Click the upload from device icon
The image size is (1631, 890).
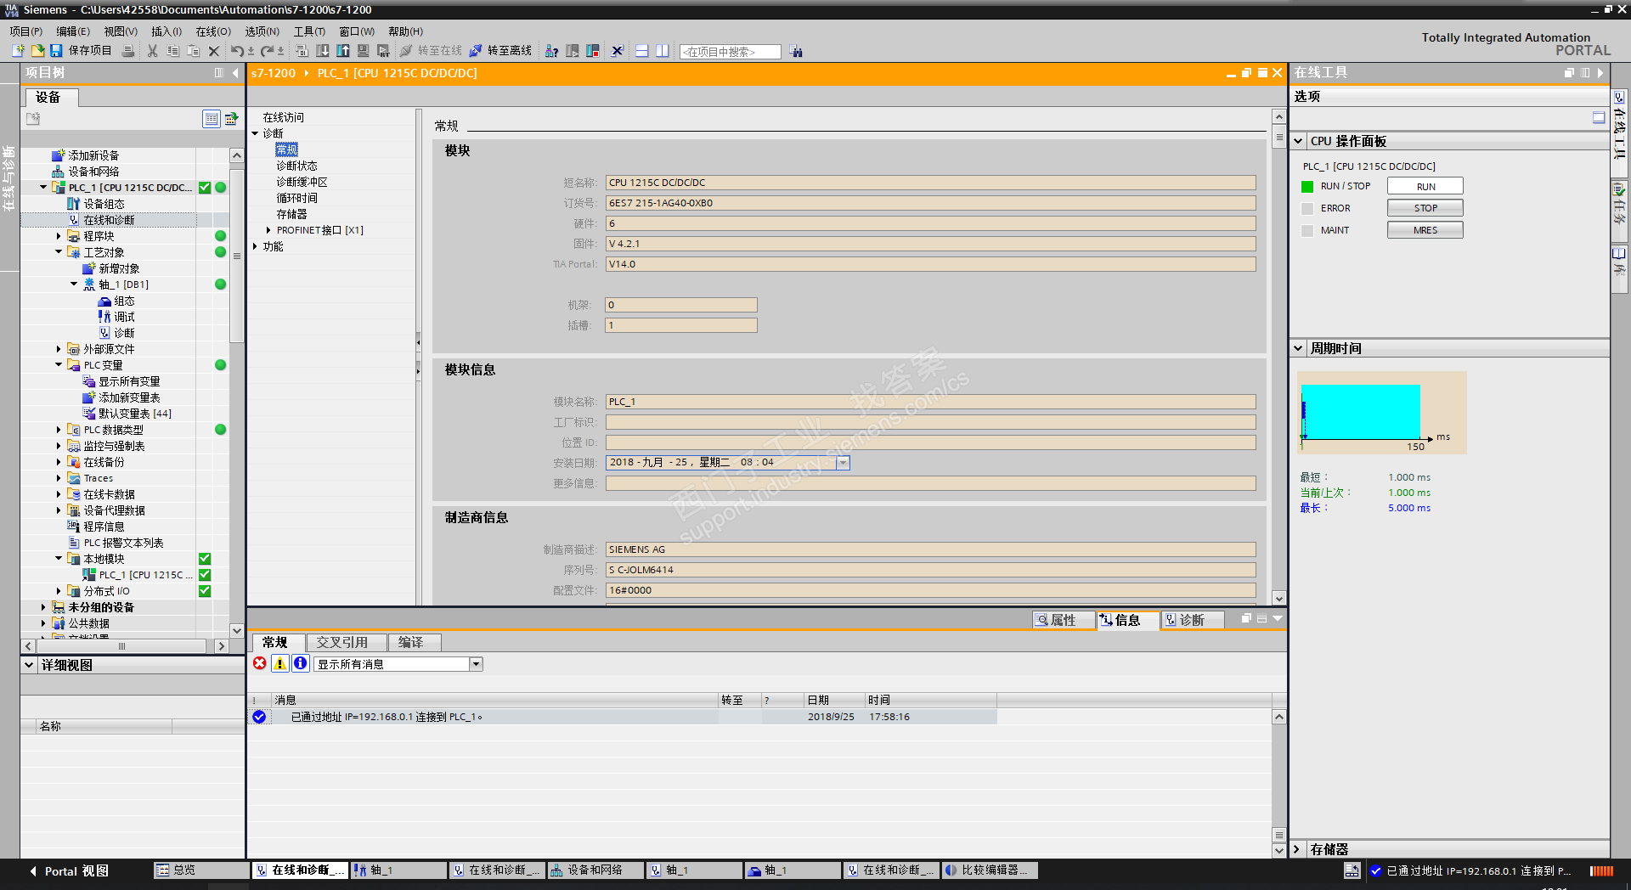pos(343,51)
